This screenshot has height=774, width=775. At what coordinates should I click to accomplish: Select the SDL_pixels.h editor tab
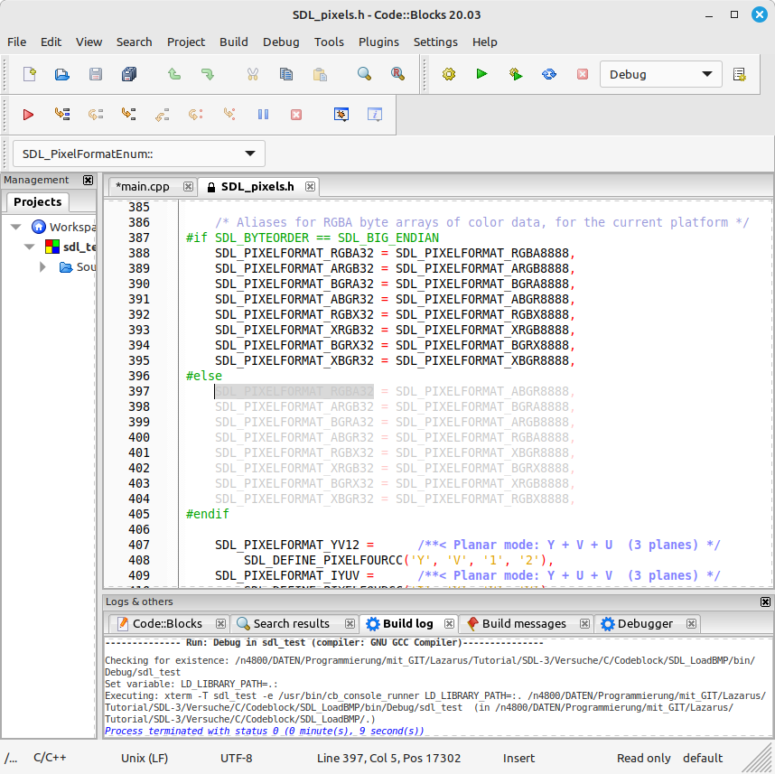257,187
